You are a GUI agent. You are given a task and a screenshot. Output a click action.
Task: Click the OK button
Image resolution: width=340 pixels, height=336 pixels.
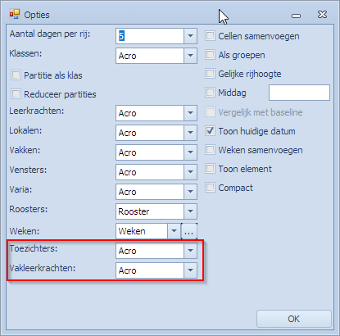tap(294, 319)
